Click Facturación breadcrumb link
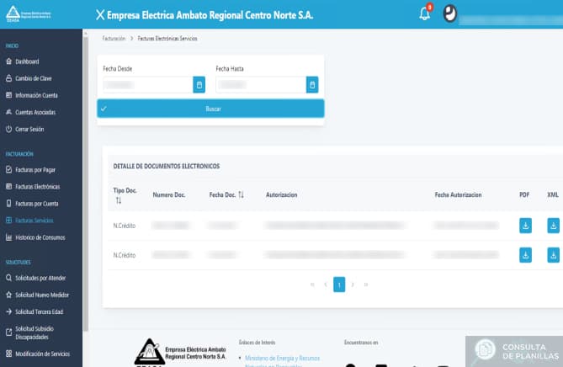 [114, 39]
